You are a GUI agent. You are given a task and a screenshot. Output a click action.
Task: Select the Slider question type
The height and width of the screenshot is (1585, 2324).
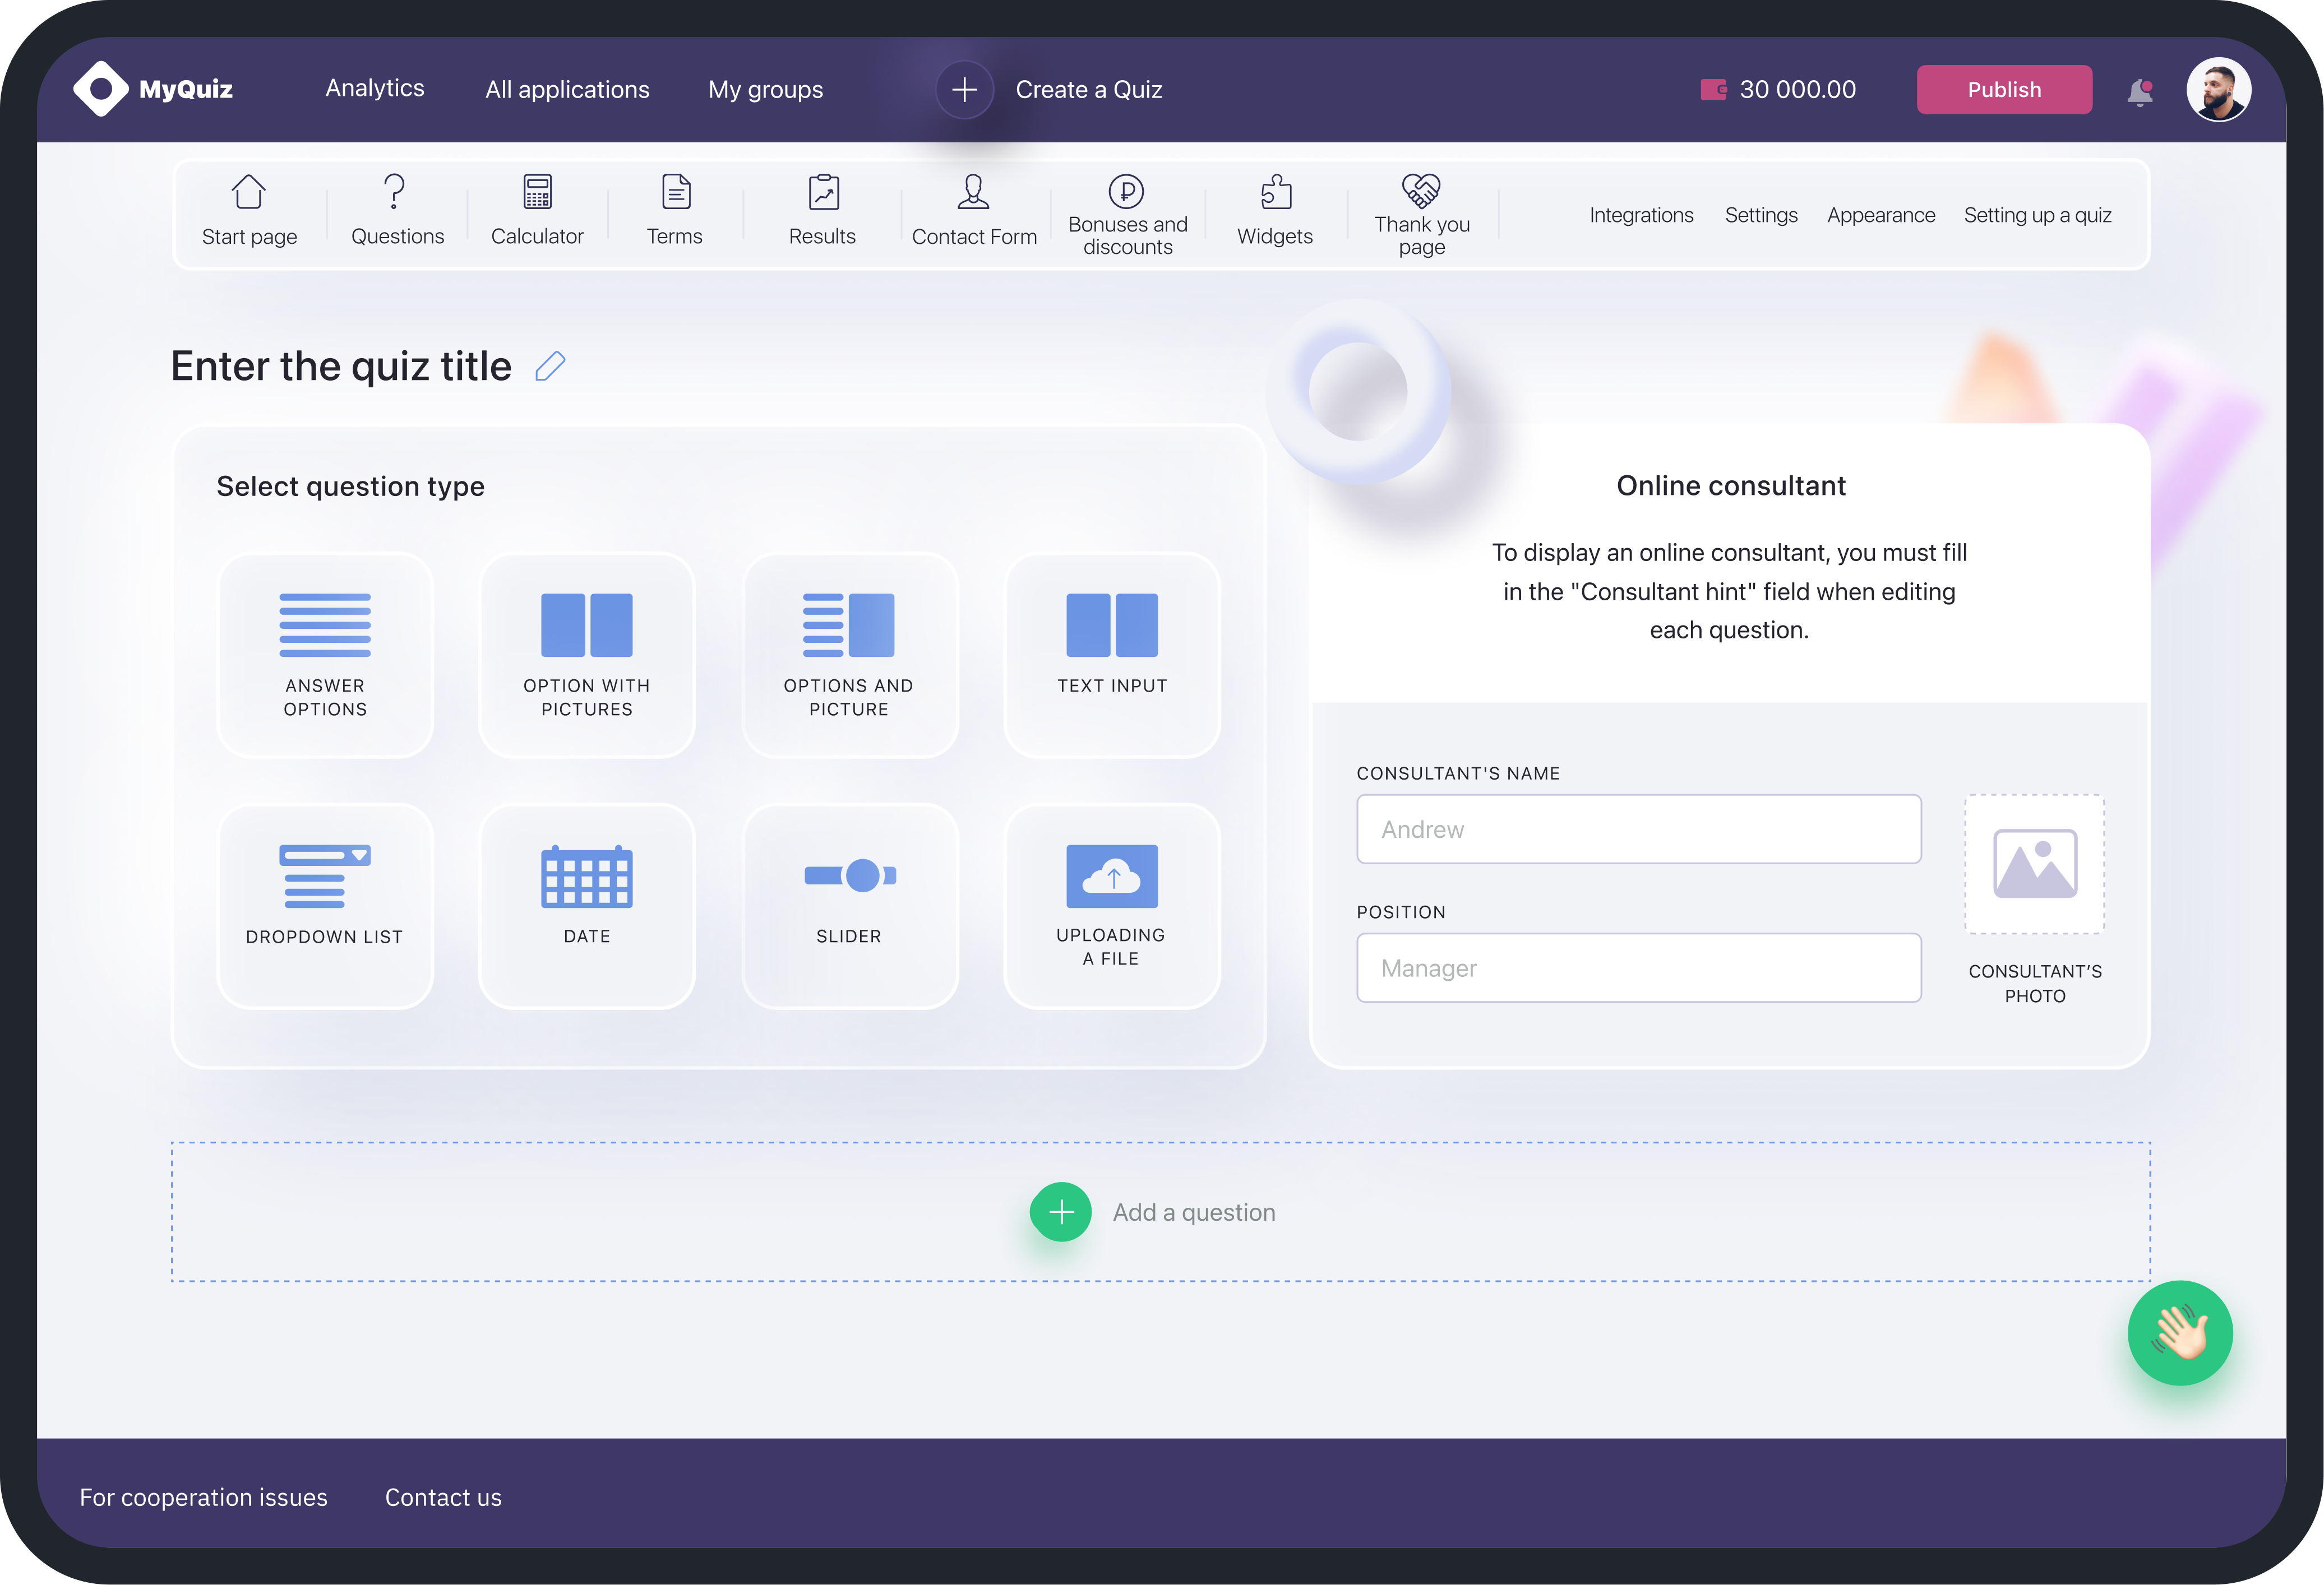point(849,905)
